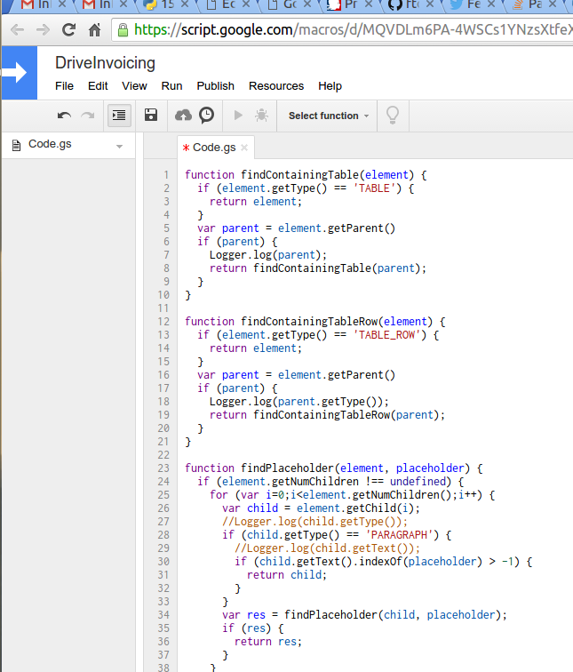This screenshot has width=573, height=672.
Task: Click the DriveInvoicing project title
Action: point(105,63)
